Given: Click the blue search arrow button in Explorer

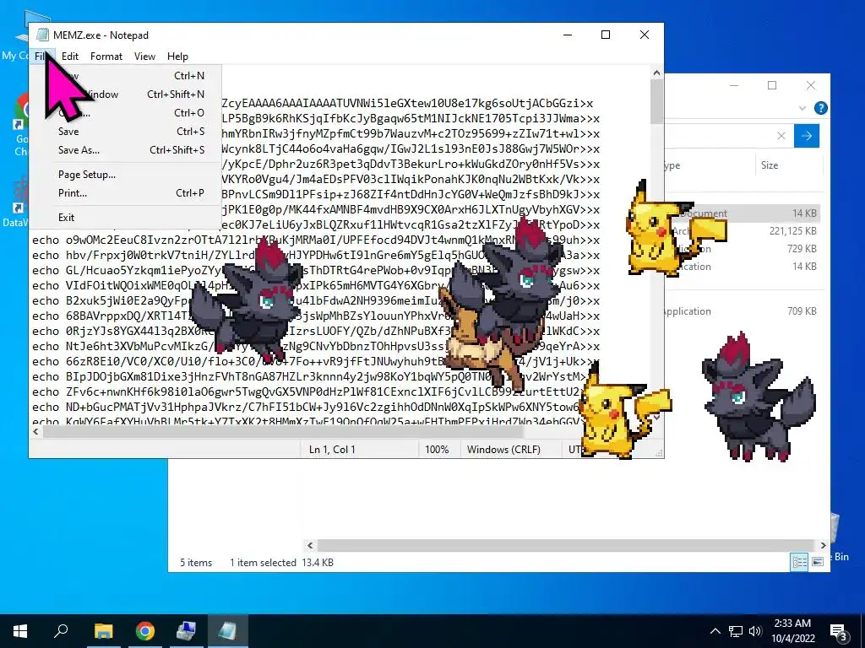Looking at the screenshot, I should click(x=807, y=136).
